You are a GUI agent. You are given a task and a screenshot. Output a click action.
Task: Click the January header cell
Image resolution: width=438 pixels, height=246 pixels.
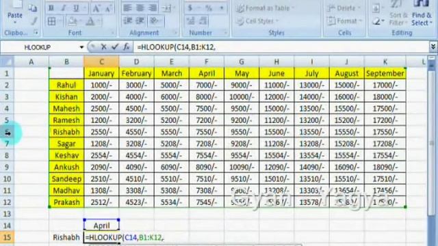pyautogui.click(x=101, y=74)
